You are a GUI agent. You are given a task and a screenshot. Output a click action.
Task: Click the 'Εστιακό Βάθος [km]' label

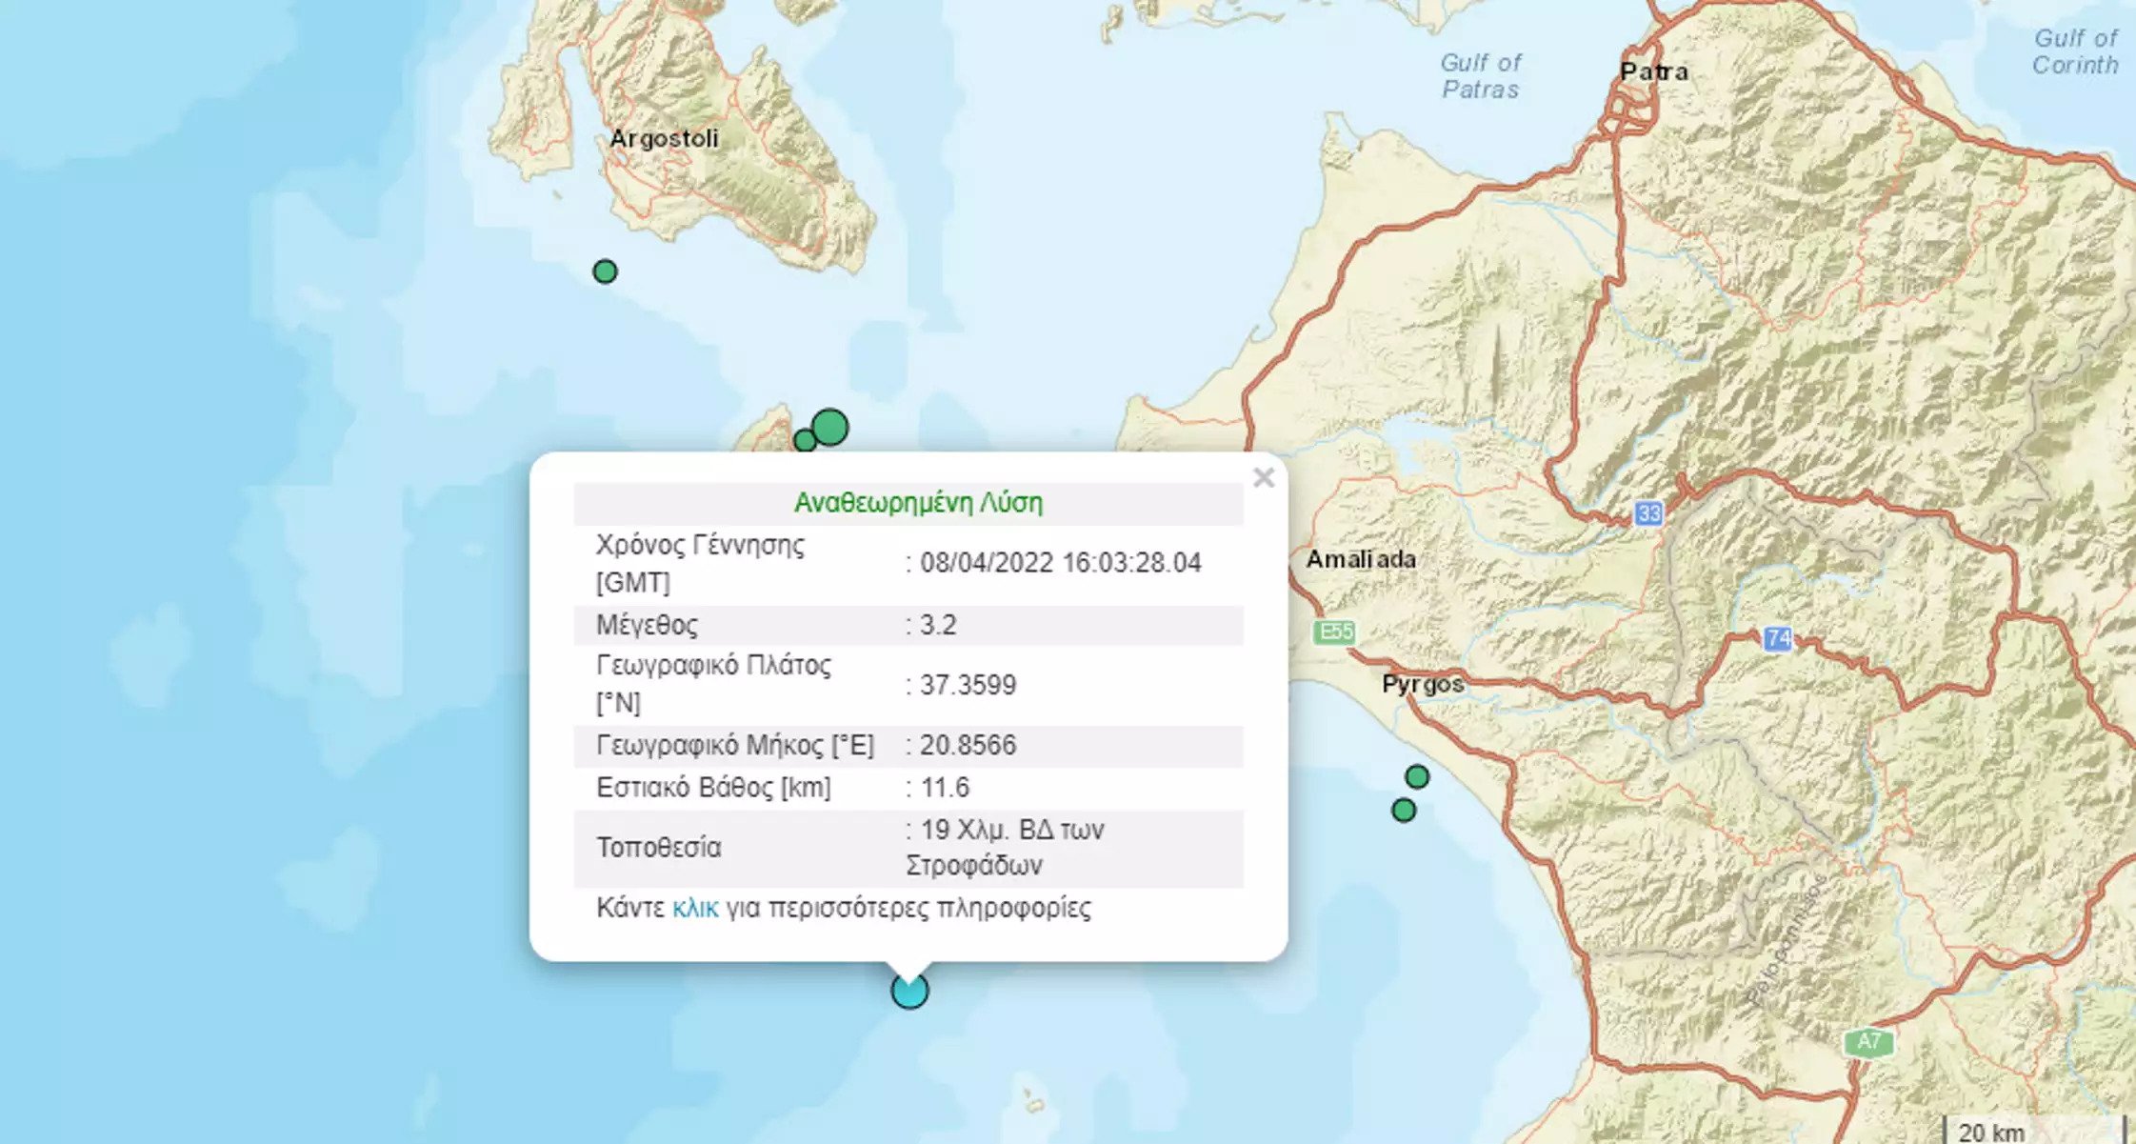pos(713,788)
